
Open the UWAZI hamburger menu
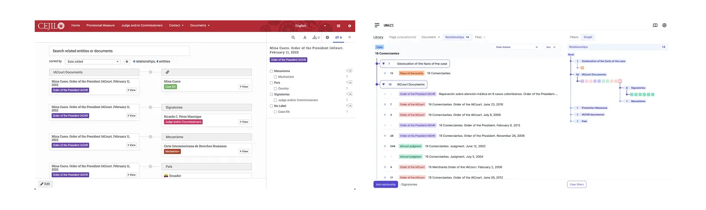point(377,25)
